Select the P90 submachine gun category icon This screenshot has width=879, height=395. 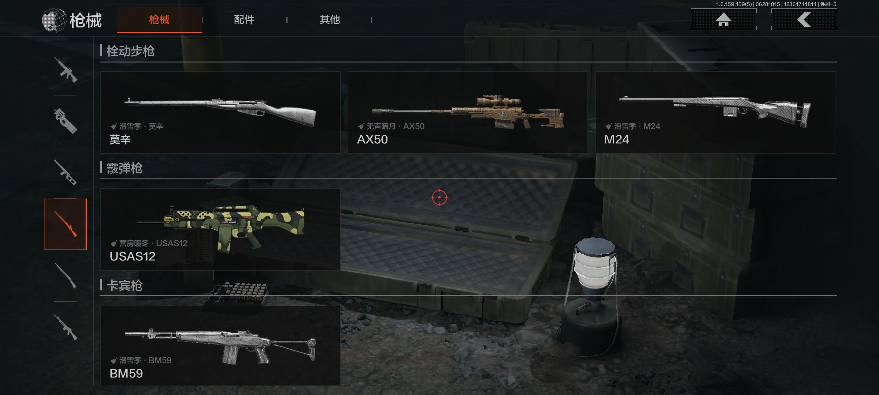point(66,121)
